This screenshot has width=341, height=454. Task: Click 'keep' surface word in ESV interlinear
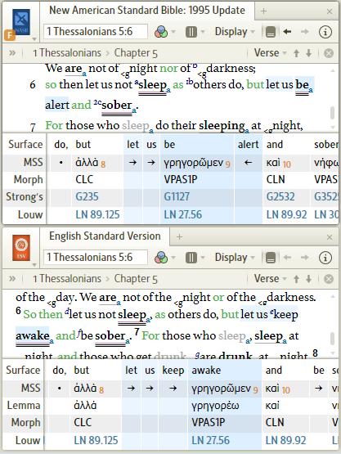pyautogui.click(x=173, y=371)
